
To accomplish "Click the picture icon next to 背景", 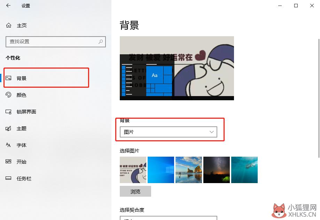I will (x=8, y=78).
